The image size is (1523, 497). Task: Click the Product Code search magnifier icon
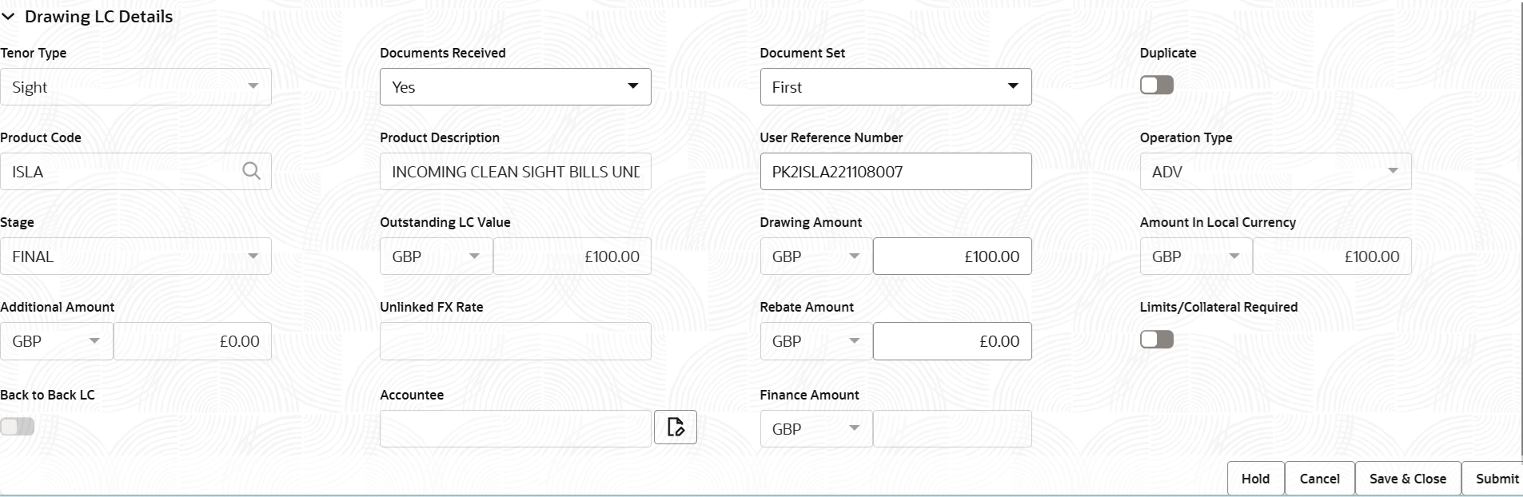coord(251,171)
